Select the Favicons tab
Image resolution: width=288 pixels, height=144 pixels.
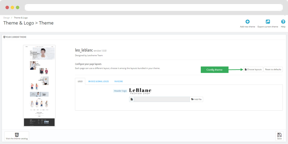119,81
